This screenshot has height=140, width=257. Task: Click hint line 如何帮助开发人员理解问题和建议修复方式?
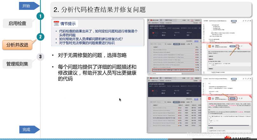(x=91, y=39)
